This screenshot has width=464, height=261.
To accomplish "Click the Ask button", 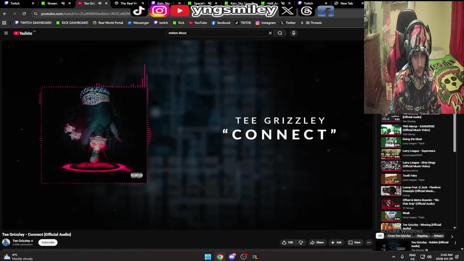I will tap(336, 243).
